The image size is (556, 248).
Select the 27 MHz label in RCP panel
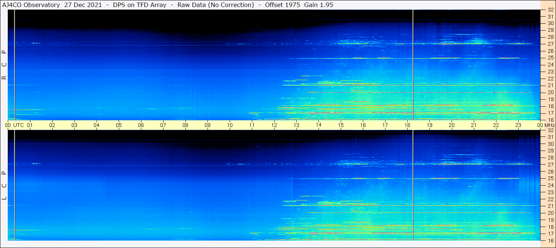[x=550, y=44]
